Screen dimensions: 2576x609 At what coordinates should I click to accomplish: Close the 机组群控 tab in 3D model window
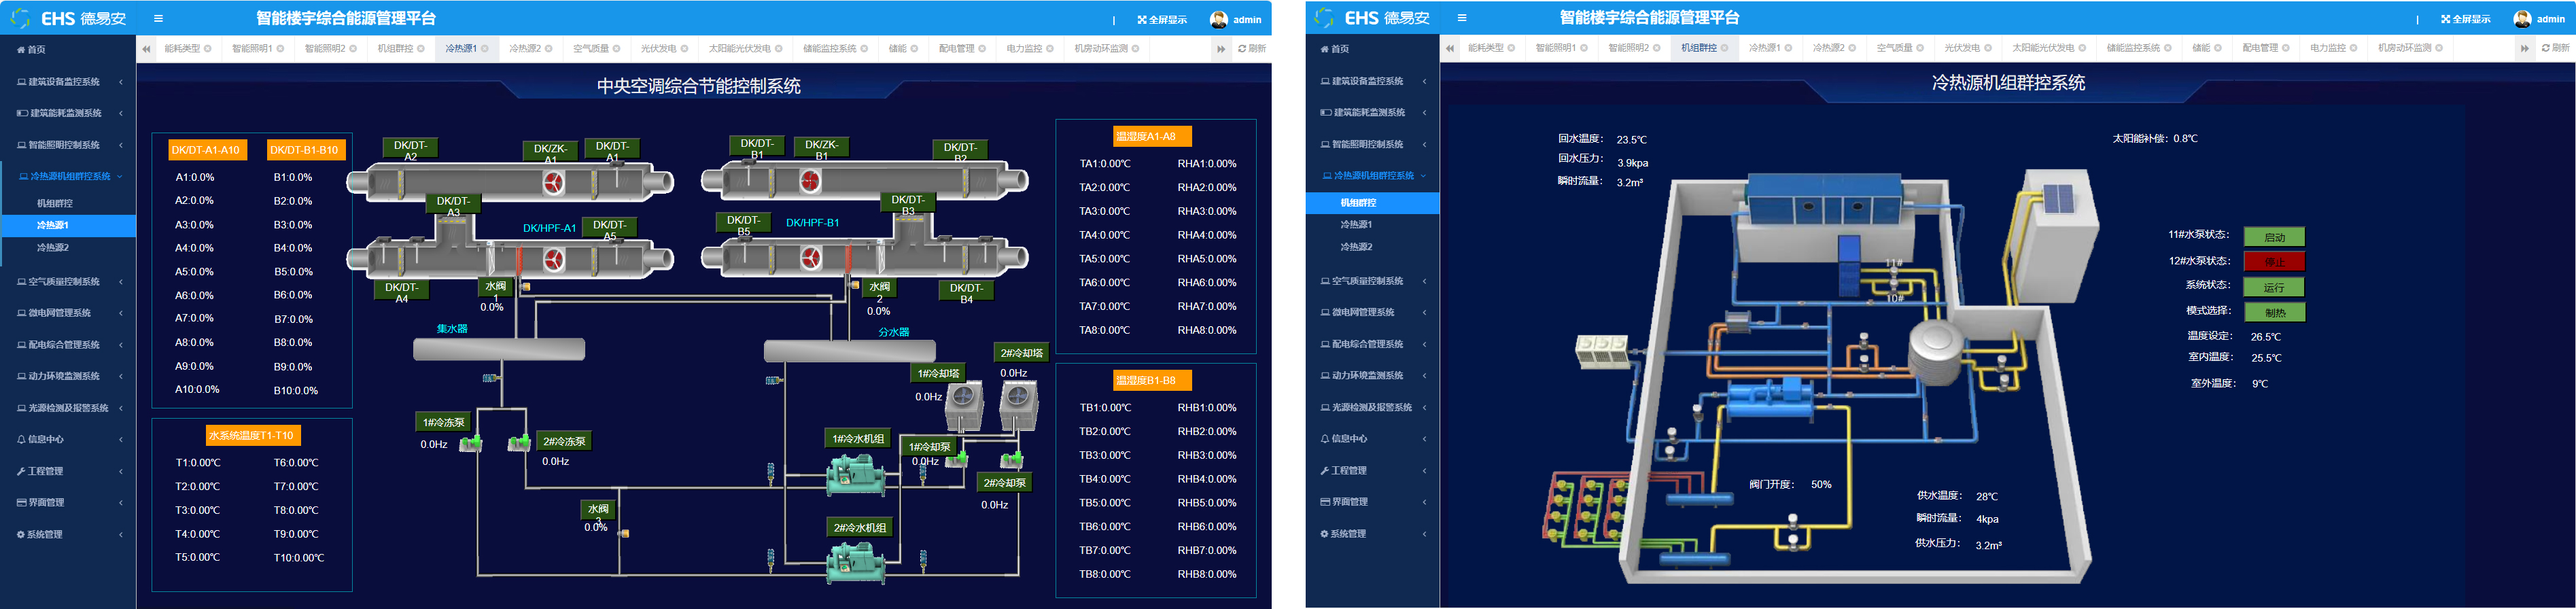1724,48
